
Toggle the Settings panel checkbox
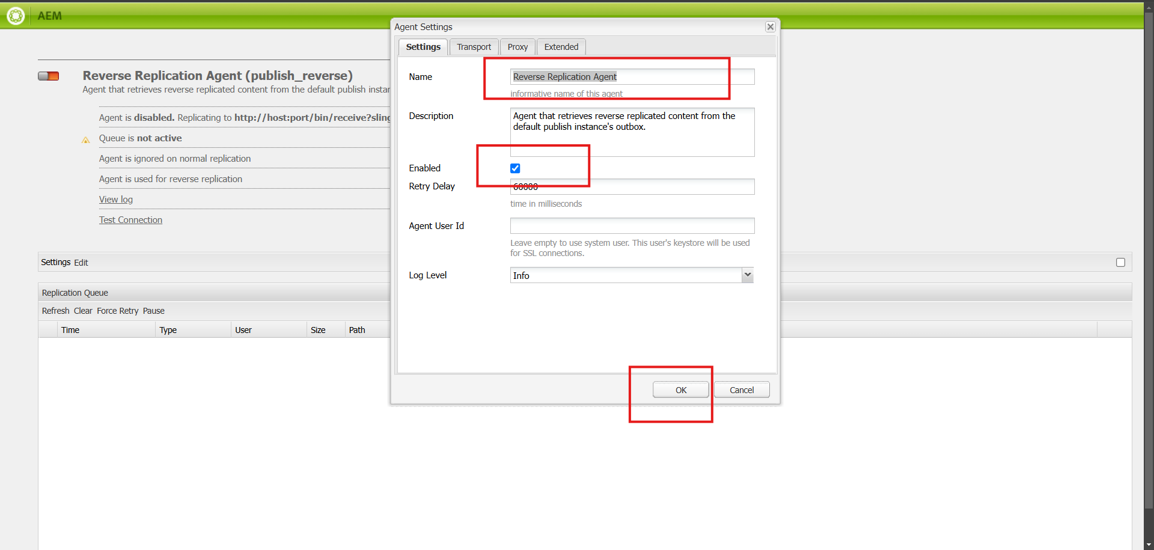coord(1120,262)
